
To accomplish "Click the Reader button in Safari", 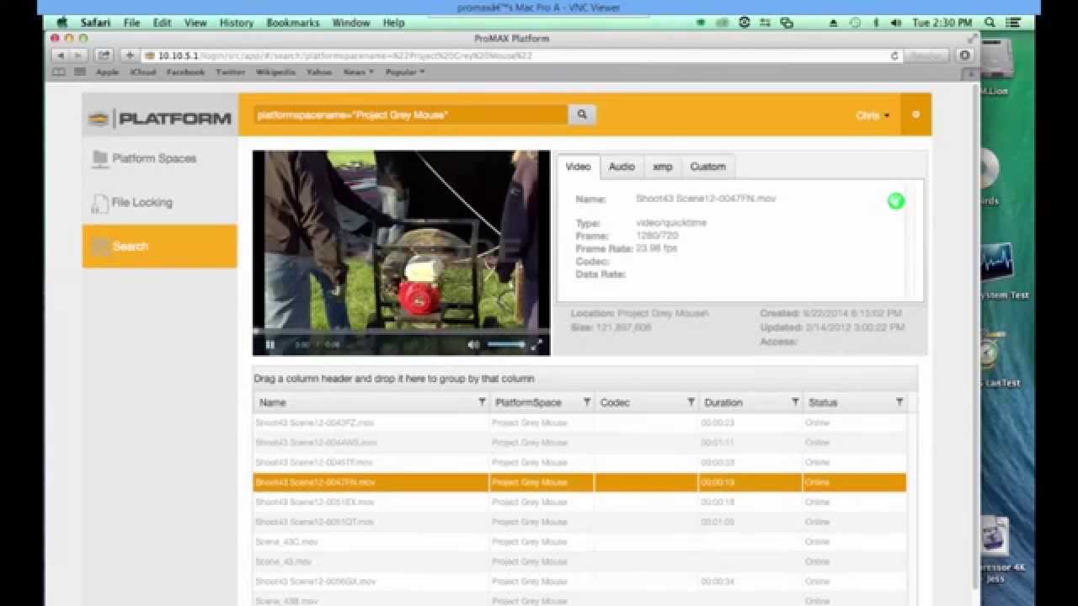I will tap(926, 56).
